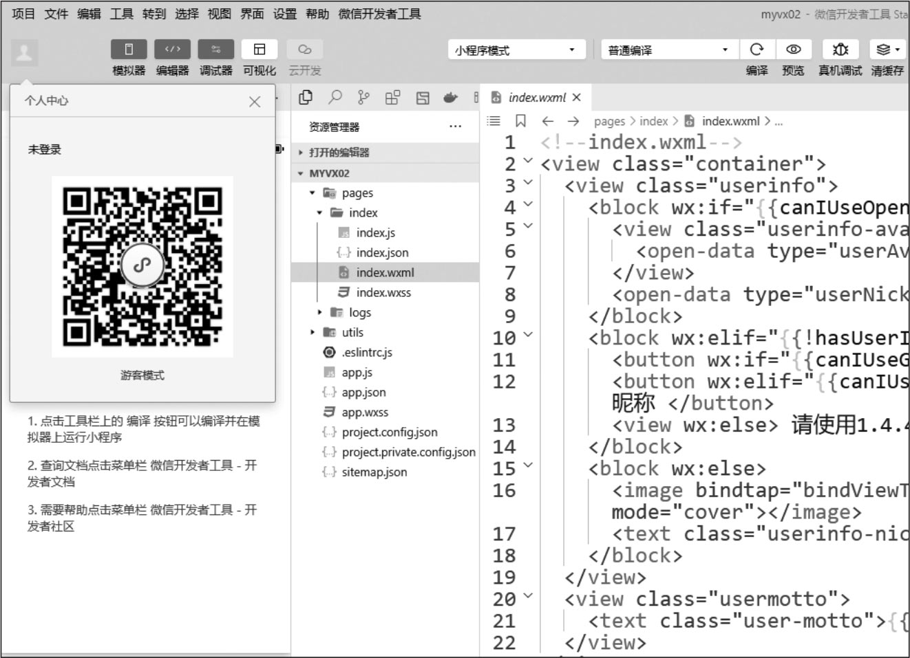Open app.json file

tap(363, 393)
